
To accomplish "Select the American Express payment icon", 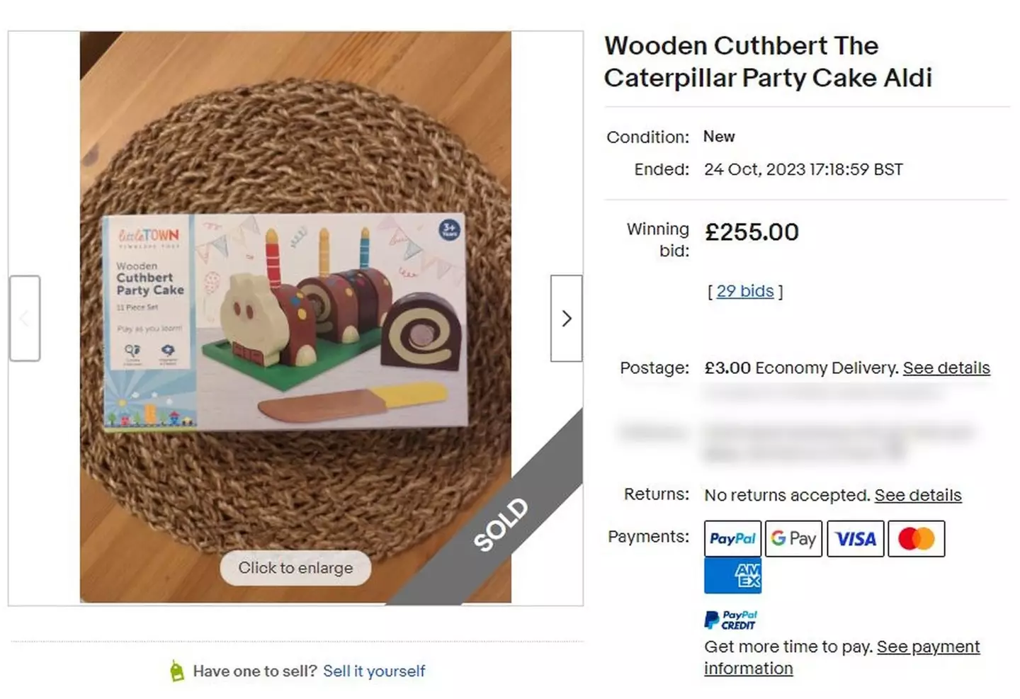I will coord(732,576).
